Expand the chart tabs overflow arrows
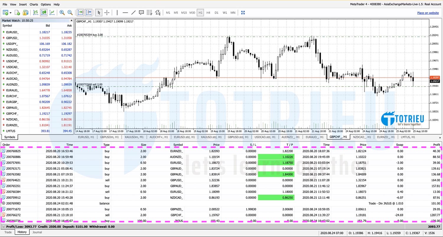Image resolution: width=443 pixels, height=237 pixels. point(440,137)
